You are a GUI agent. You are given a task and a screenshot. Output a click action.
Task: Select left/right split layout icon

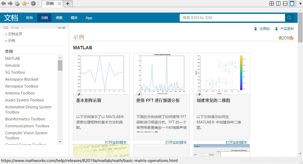[278, 4]
